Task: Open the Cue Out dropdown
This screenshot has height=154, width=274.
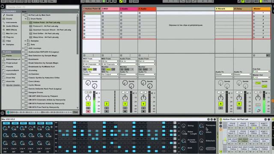Action: [261, 71]
